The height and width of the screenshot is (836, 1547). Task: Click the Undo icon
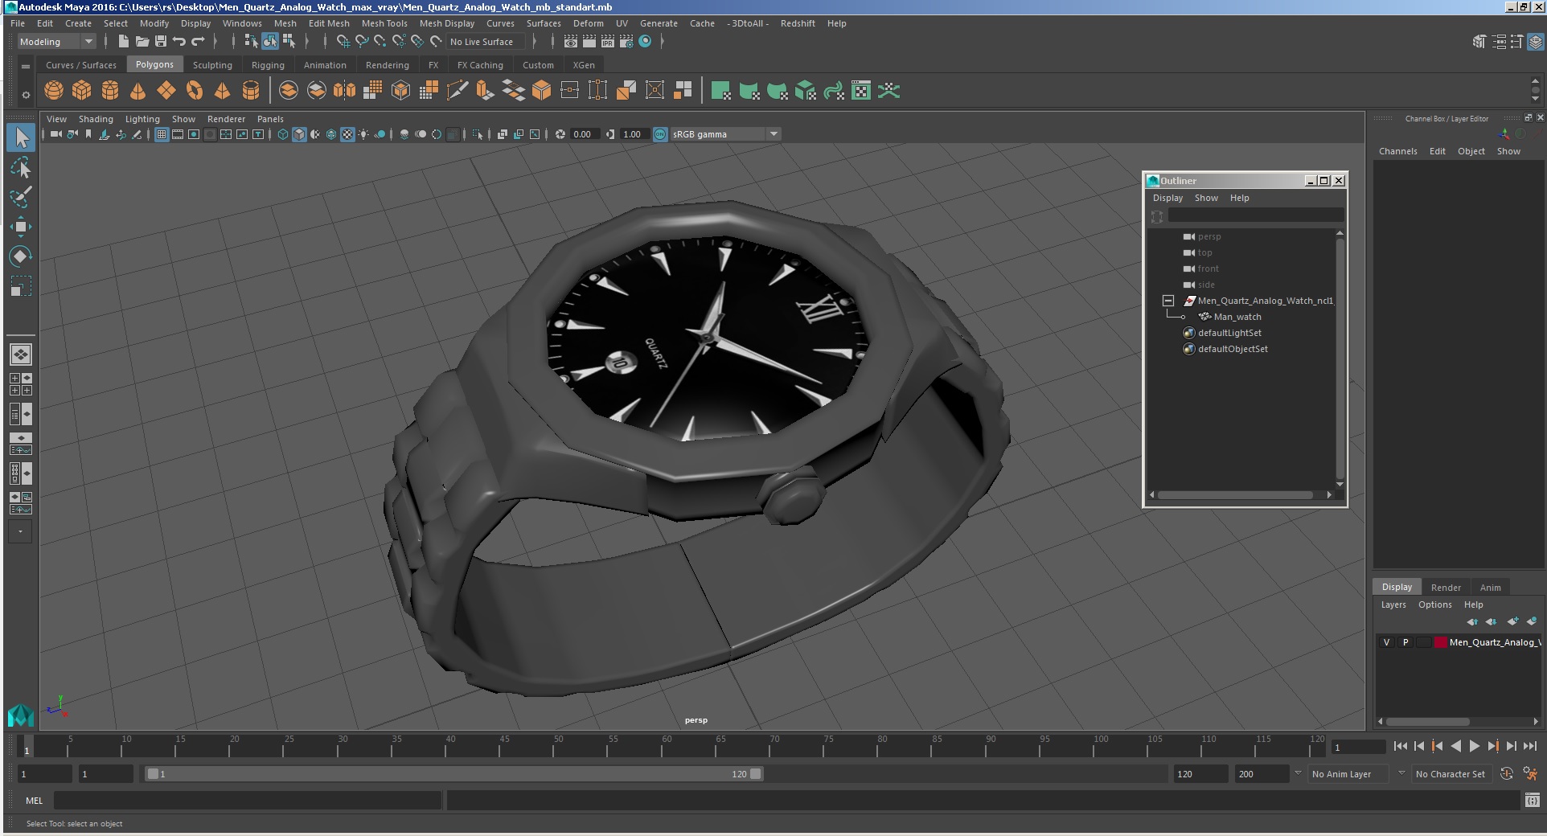point(179,42)
